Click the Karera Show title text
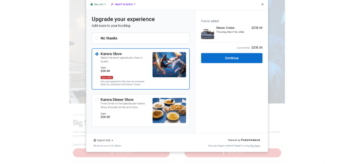 tap(111, 54)
